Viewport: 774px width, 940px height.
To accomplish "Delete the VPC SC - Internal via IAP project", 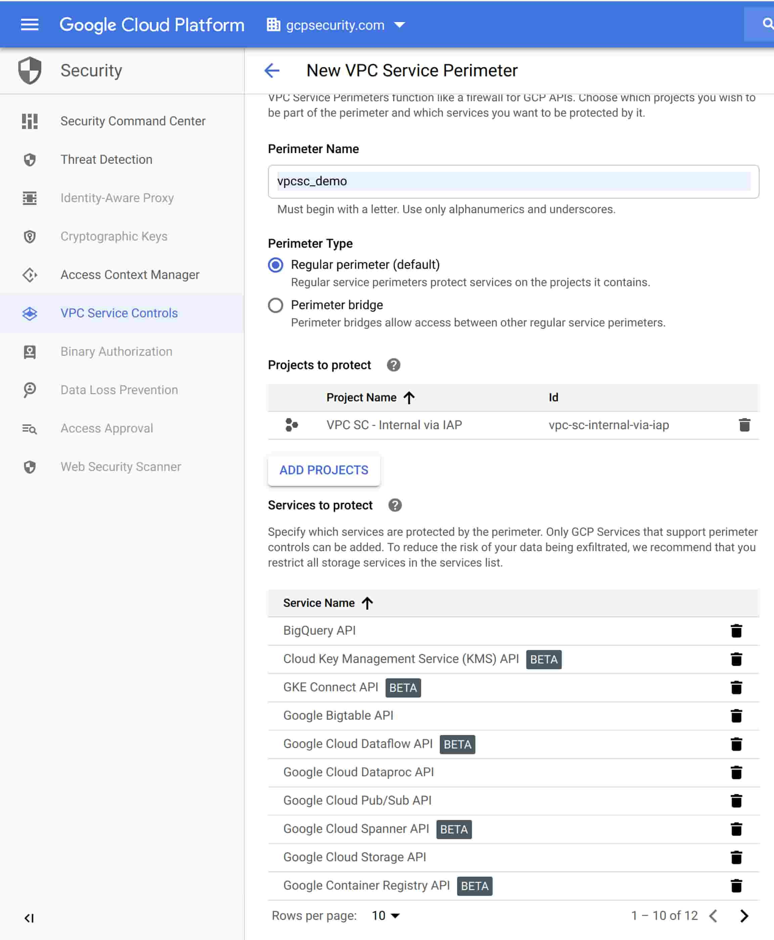I will pyautogui.click(x=744, y=425).
